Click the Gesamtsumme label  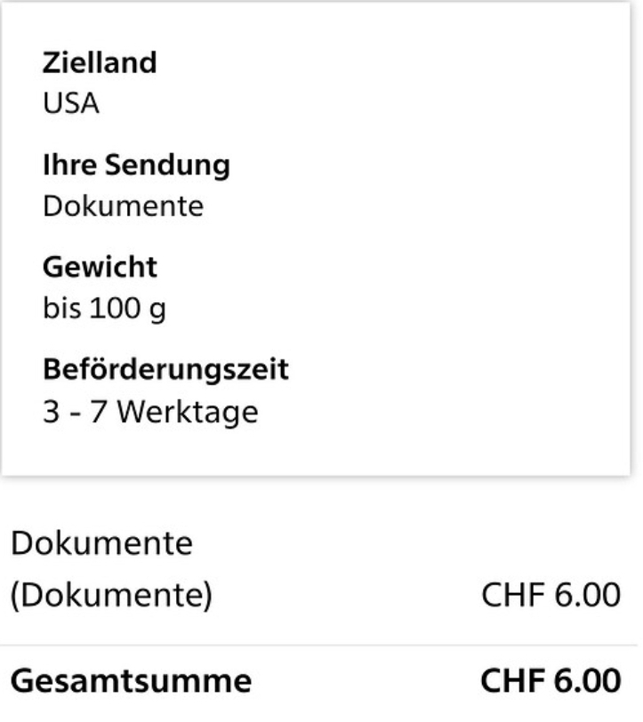point(130,682)
